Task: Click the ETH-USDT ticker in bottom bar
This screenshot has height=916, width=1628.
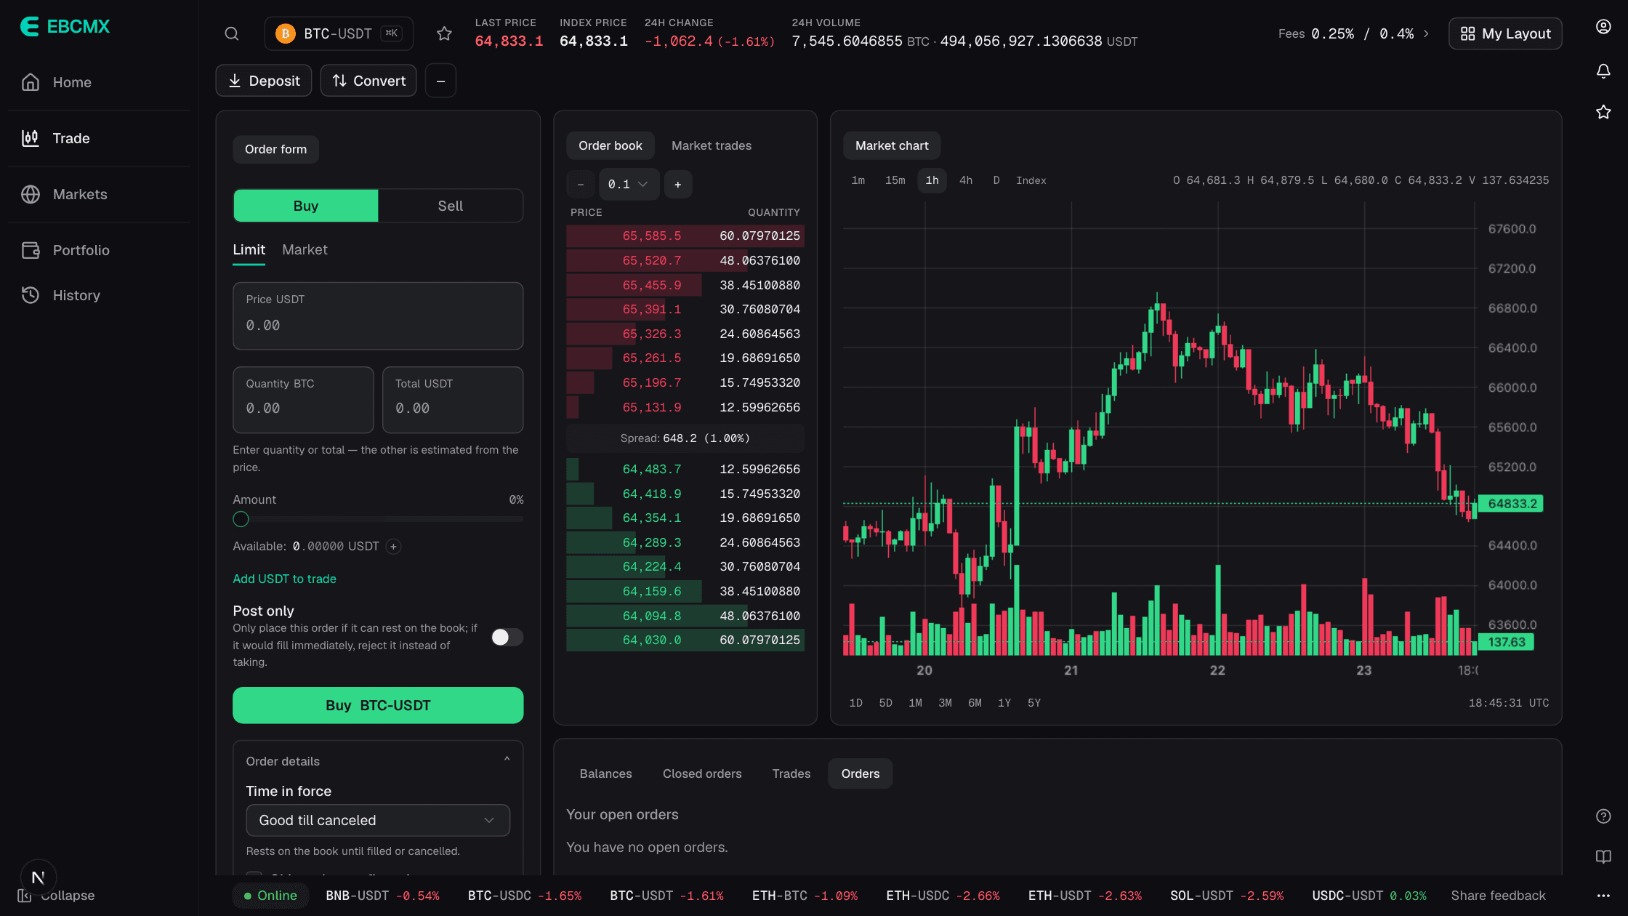Action: [1084, 896]
